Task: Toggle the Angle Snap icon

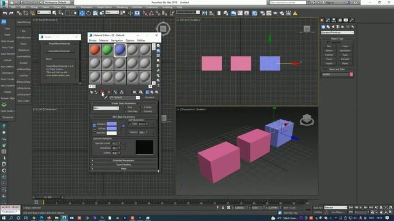Action: coord(151,14)
